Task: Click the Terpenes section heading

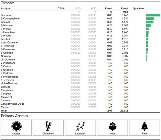Action: pos(8,3)
